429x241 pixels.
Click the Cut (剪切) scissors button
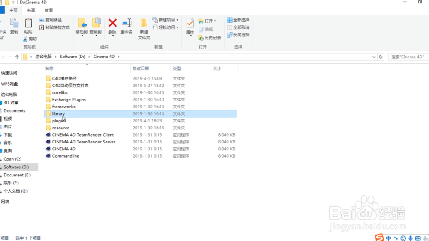(30, 39)
